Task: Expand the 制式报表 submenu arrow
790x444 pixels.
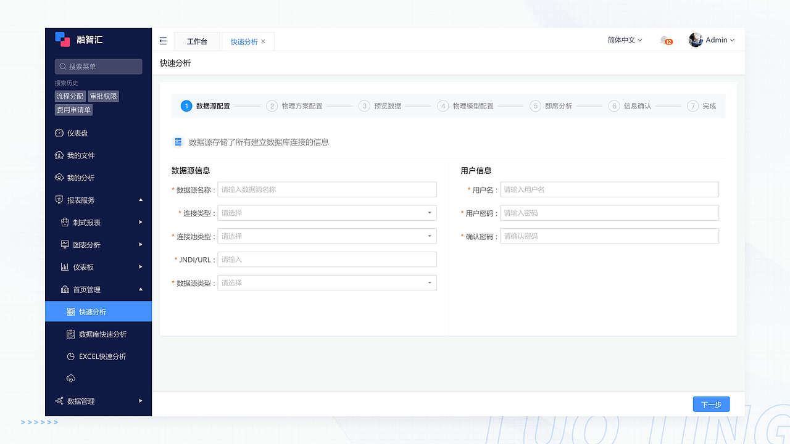Action: click(141, 222)
